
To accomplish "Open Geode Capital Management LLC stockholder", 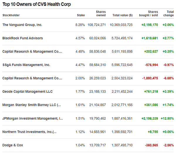I will [x=28, y=91].
